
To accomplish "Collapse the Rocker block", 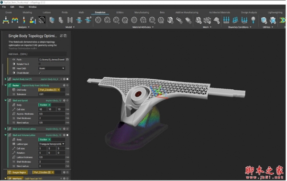I will (x=5, y=85).
